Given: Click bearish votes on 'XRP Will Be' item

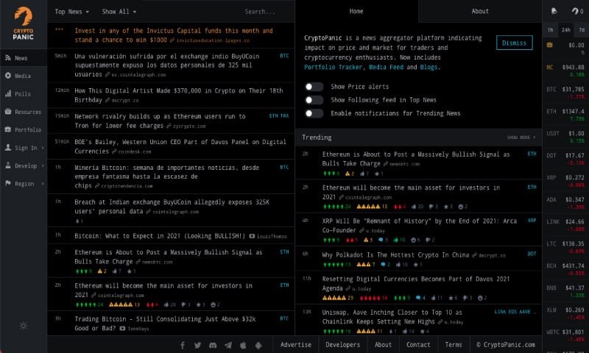Looking at the screenshot, I should (x=352, y=240).
